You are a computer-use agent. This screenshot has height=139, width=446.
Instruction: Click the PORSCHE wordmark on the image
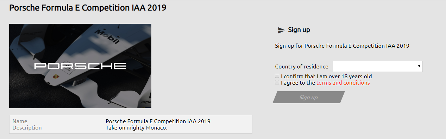(x=80, y=66)
